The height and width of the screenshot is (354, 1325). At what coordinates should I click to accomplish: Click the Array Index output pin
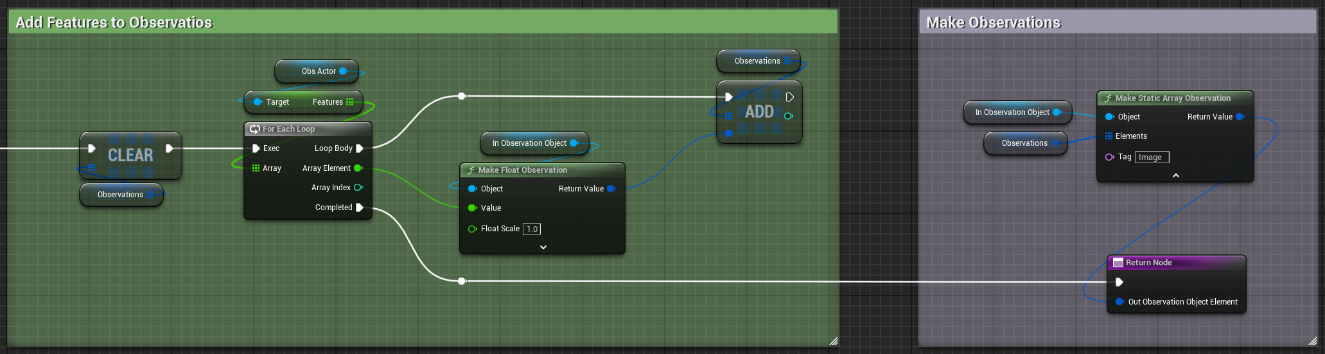tap(358, 188)
